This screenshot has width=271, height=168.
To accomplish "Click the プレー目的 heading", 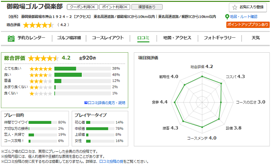I will pos(14,115).
